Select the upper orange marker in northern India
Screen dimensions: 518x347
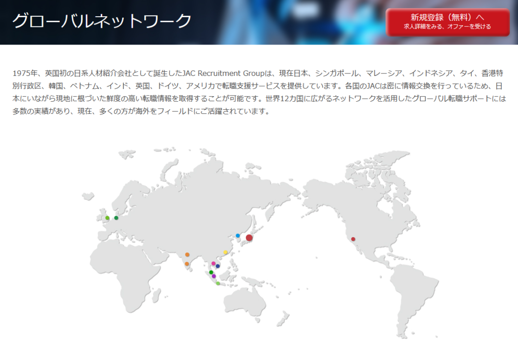187,254
